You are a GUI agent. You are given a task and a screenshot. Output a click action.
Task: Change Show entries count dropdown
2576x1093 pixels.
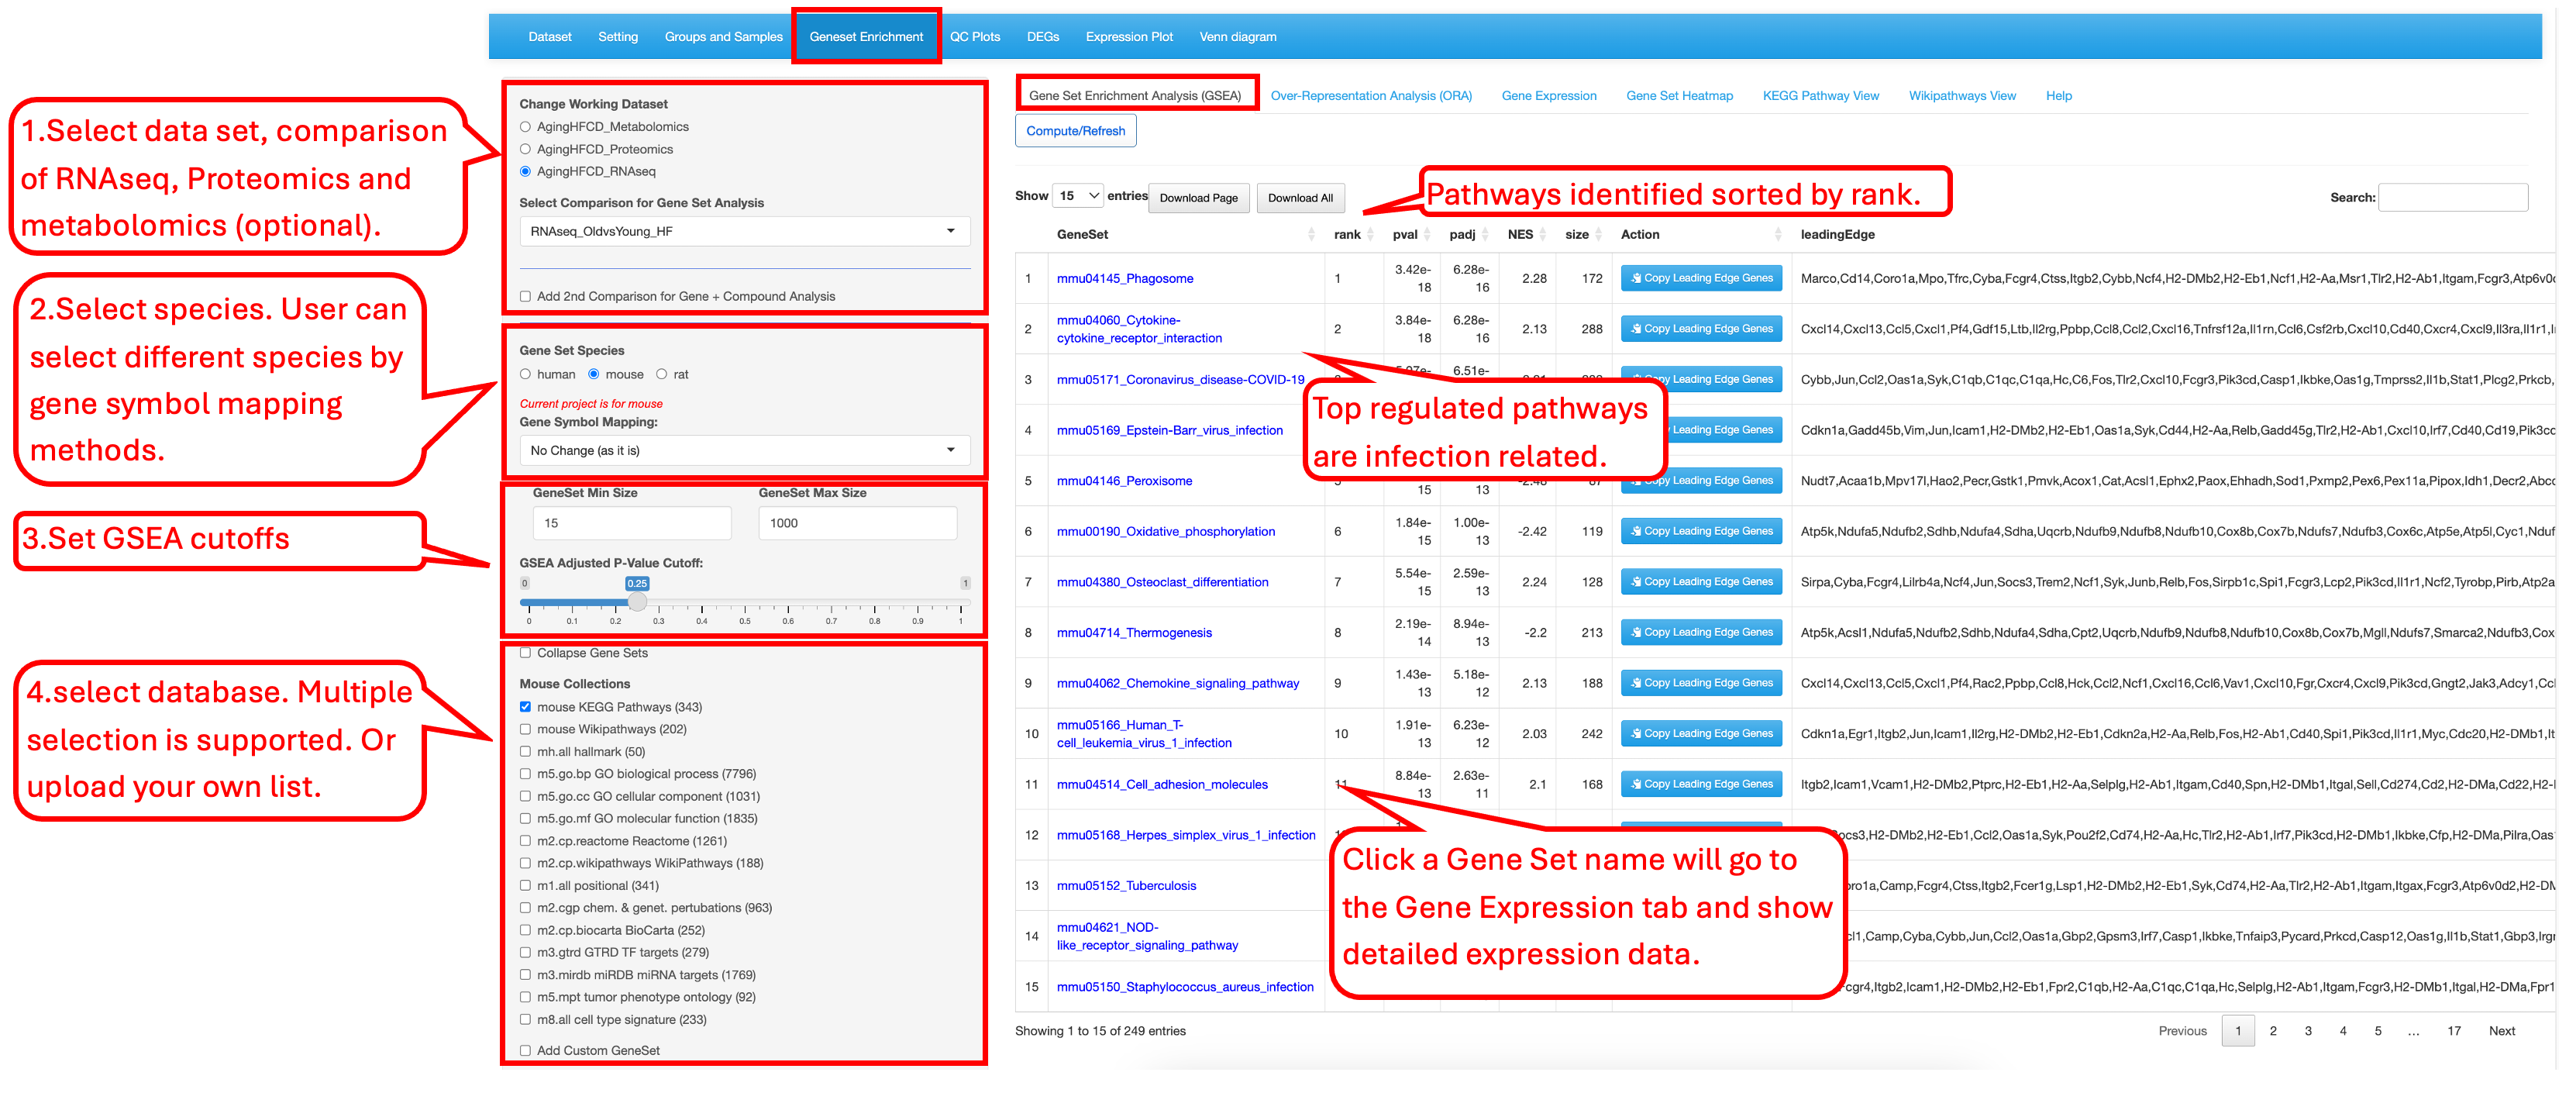[x=1077, y=196]
